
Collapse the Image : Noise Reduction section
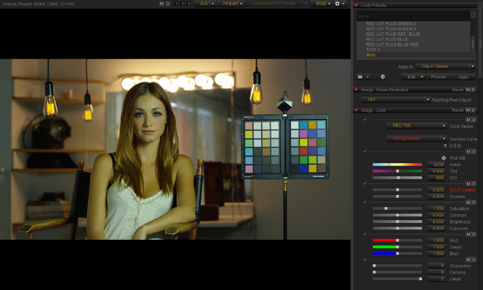[x=356, y=90]
